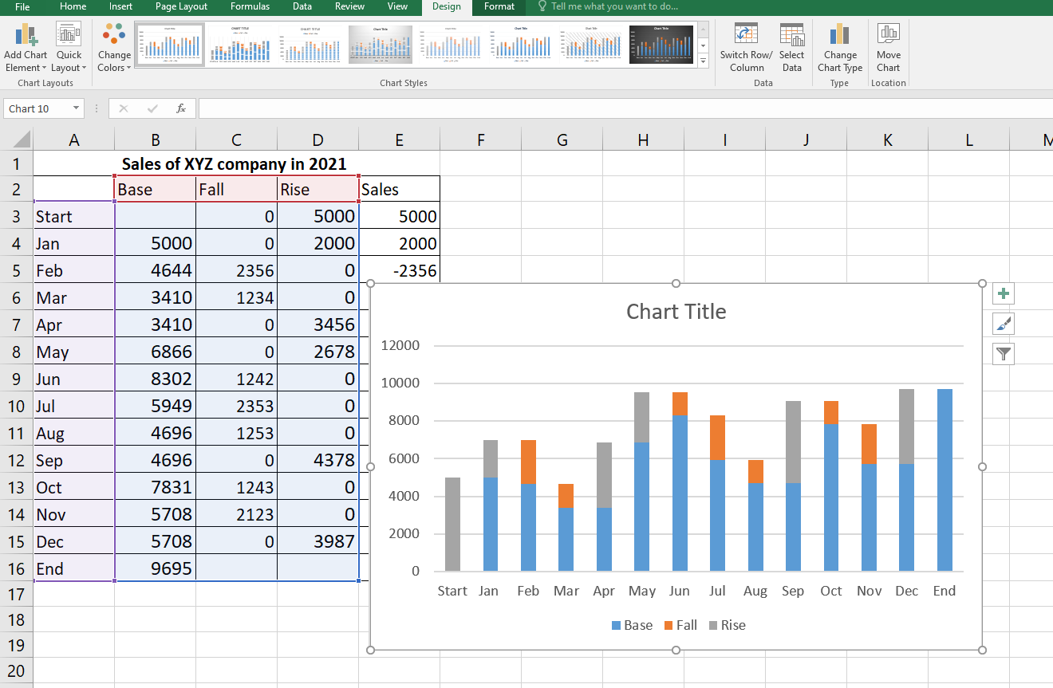
Task: Click inside the Tell Me search box
Action: 614,6
